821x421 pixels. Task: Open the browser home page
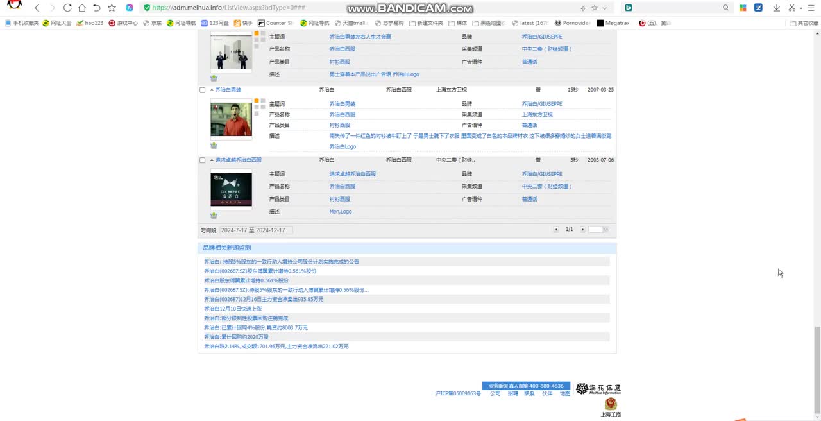82,8
